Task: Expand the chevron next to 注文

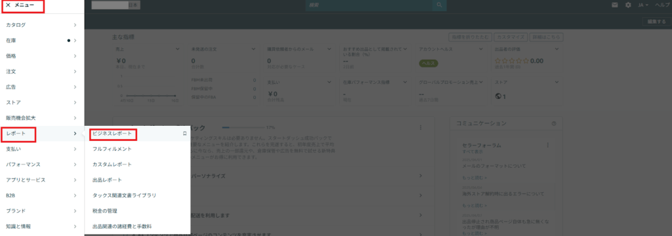Action: coord(75,71)
